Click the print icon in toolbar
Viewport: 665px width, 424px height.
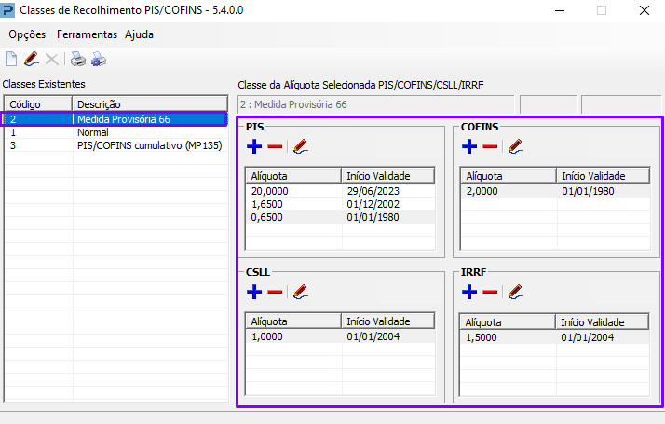tap(78, 59)
